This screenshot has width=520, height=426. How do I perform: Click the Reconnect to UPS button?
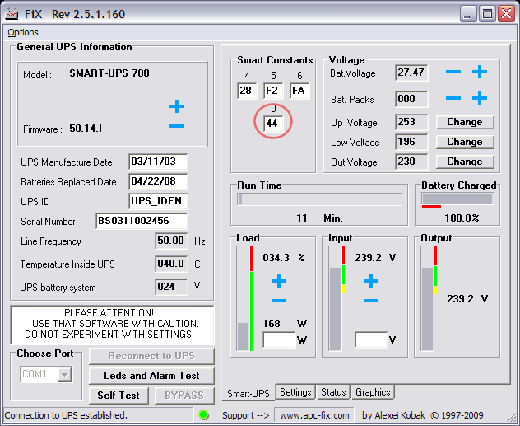tap(151, 356)
